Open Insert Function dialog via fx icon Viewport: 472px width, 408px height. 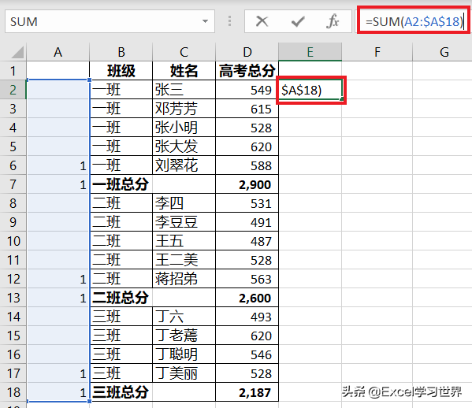[333, 21]
